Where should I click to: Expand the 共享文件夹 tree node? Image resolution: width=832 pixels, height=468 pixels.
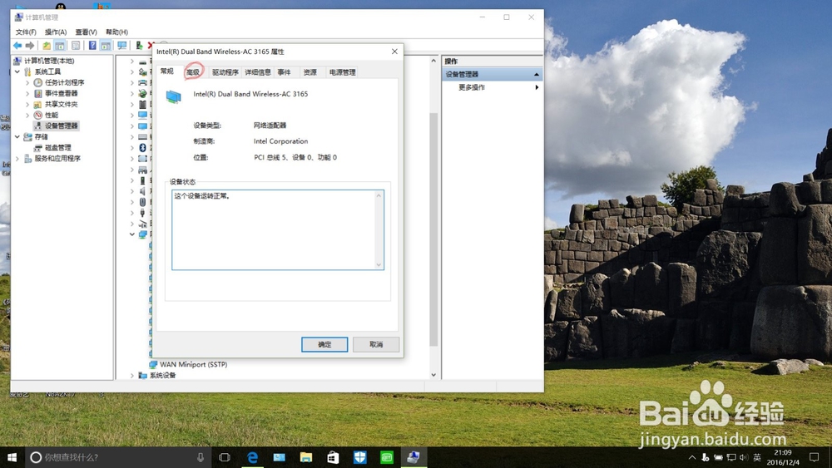point(27,104)
